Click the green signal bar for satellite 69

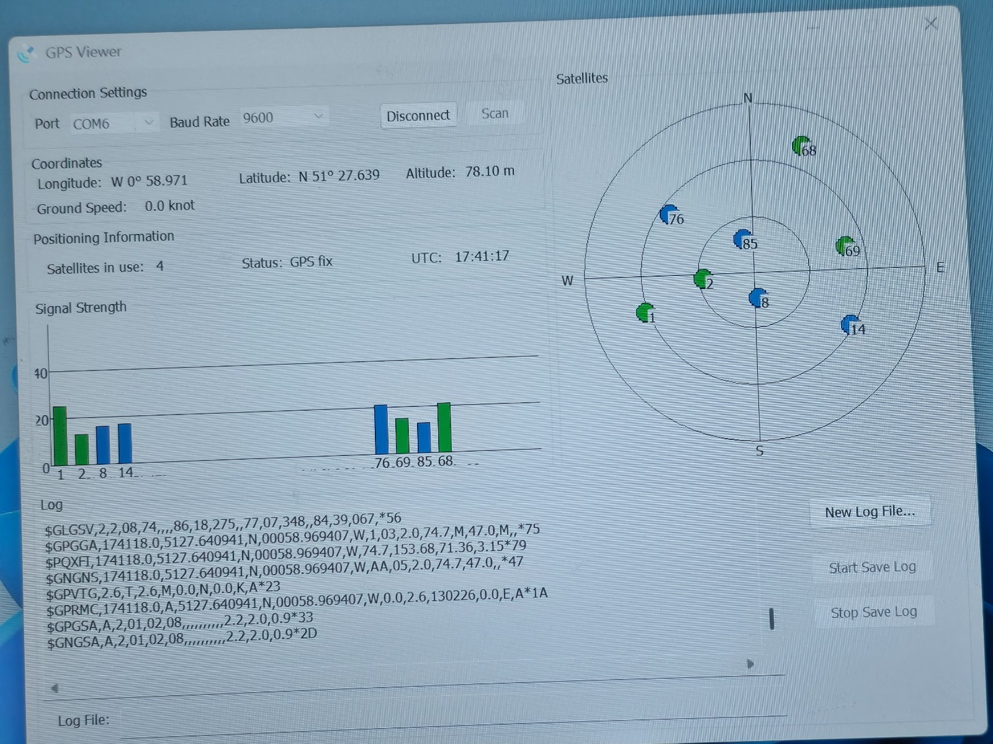pyautogui.click(x=402, y=436)
